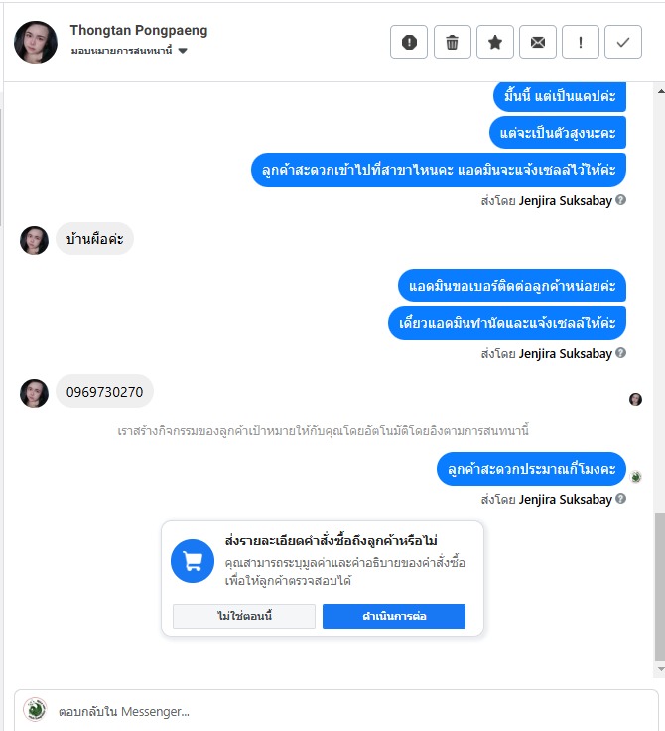The width and height of the screenshot is (665, 731).
Task: Mark conversation unread with the envelope icon
Action: click(538, 42)
